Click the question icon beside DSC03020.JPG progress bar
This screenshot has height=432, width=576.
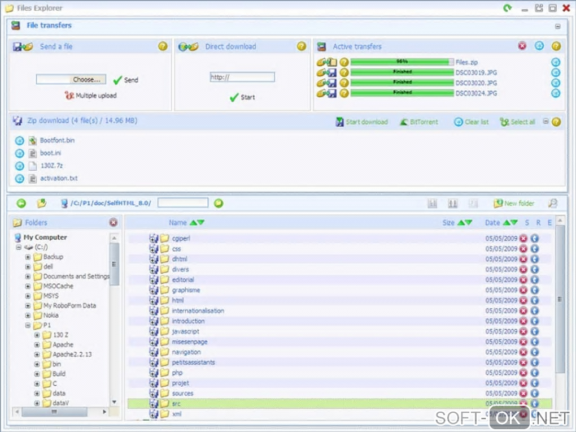tap(344, 83)
